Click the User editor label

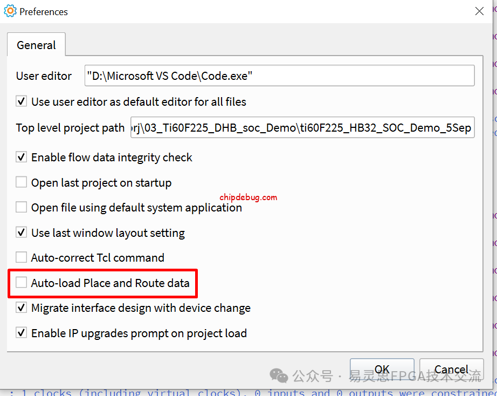click(44, 76)
